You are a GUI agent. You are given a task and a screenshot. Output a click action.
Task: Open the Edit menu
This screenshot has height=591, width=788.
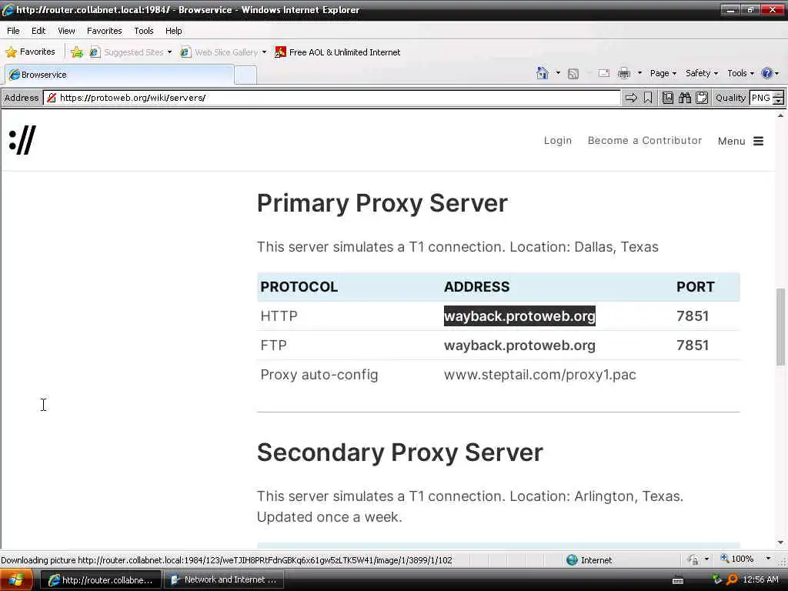(38, 31)
